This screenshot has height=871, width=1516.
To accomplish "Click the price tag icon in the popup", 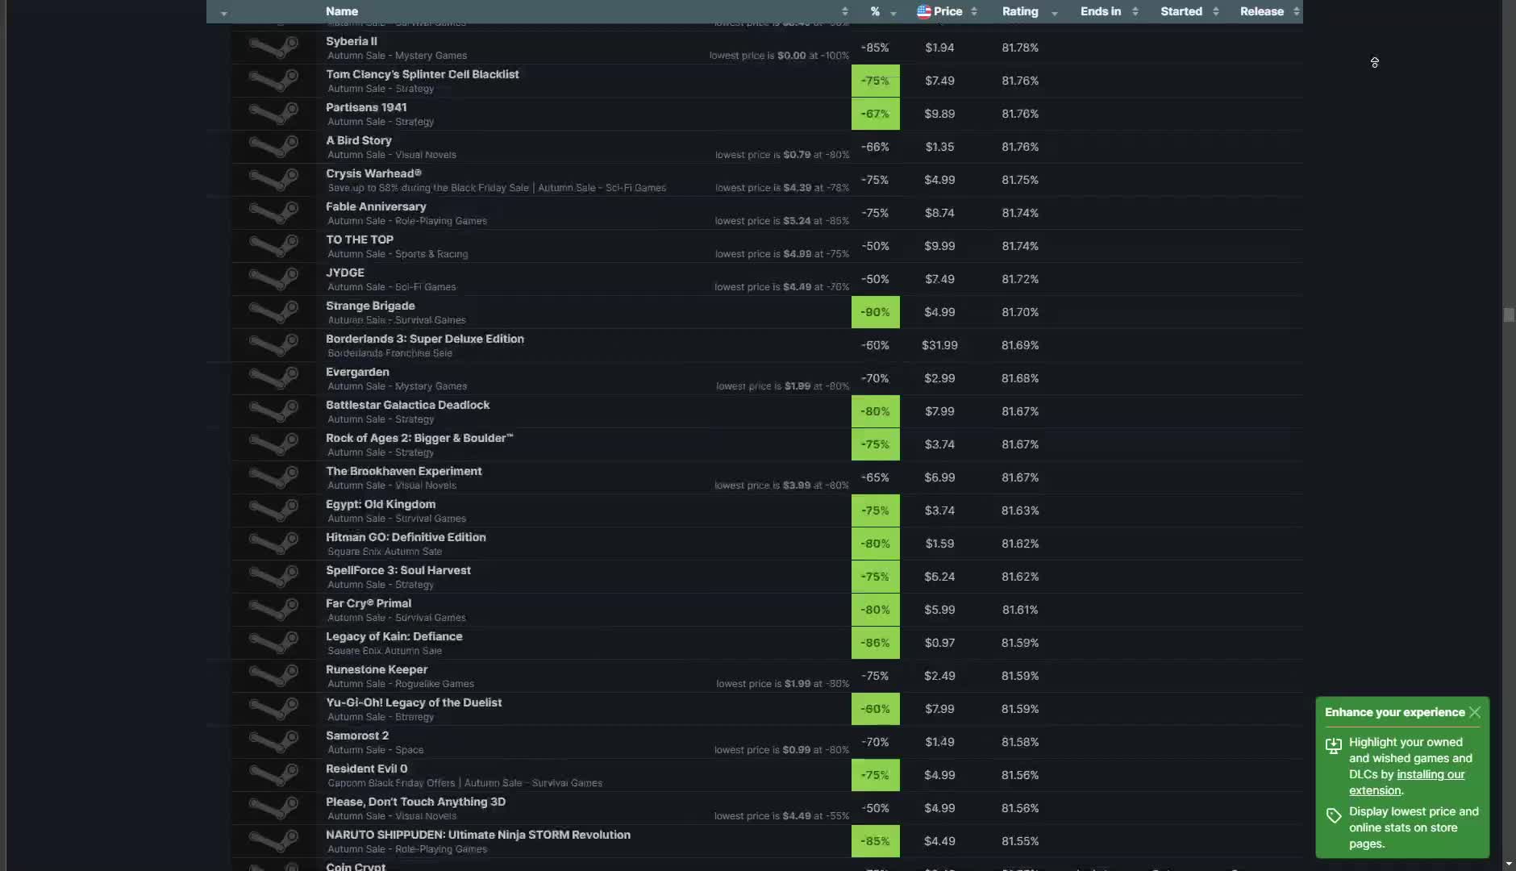I will 1334,815.
